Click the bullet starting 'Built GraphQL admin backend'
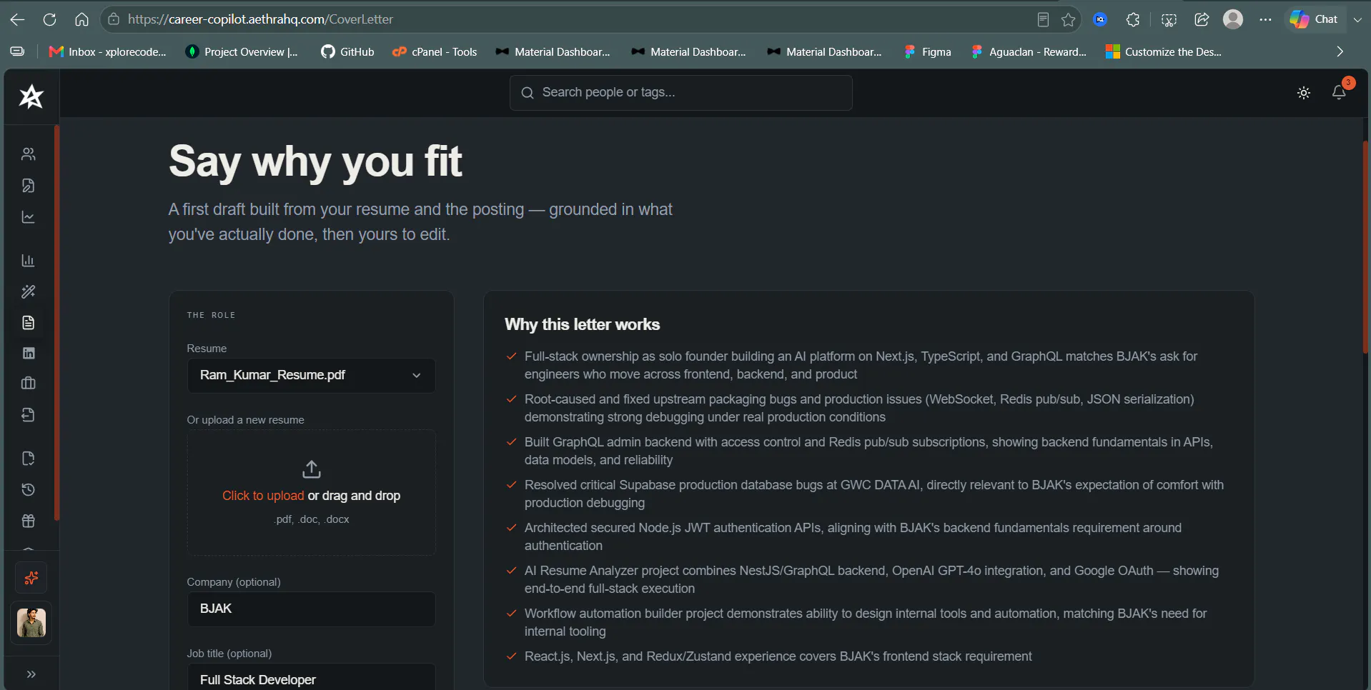 869,451
